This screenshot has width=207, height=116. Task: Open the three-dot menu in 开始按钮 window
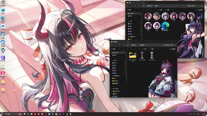coord(158,49)
